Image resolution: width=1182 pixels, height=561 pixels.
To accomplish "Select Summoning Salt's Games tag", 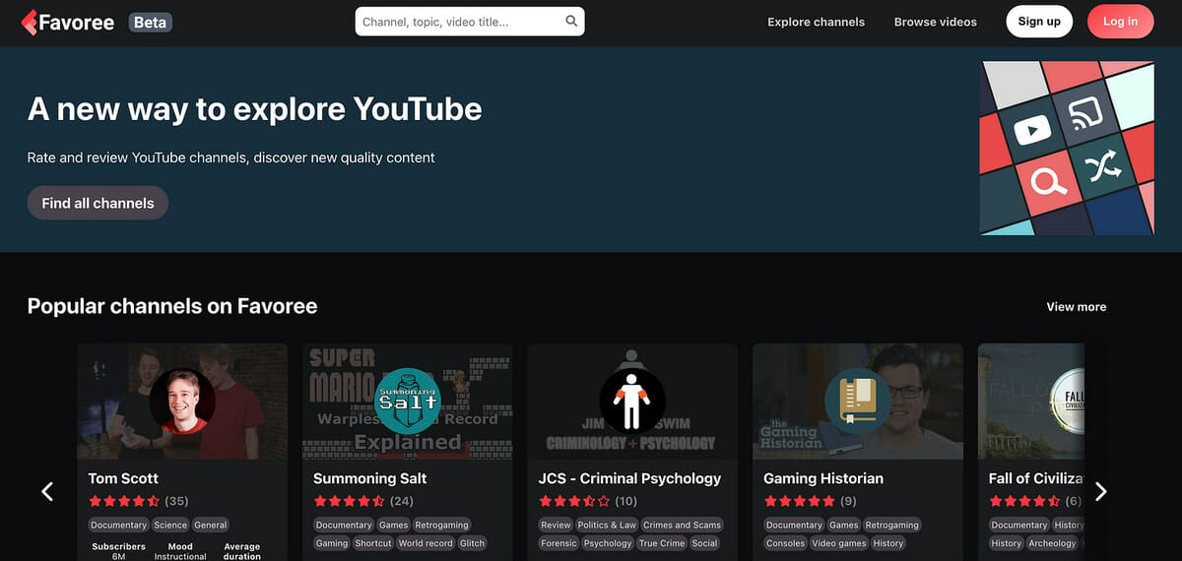I will coord(394,525).
